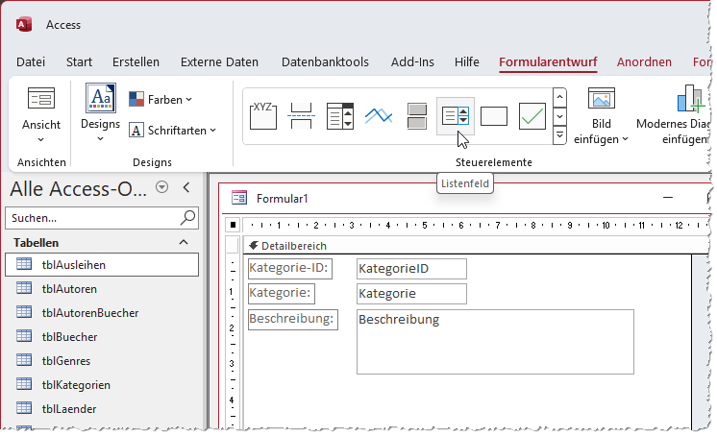Select the Beschreibung: label

(x=292, y=319)
